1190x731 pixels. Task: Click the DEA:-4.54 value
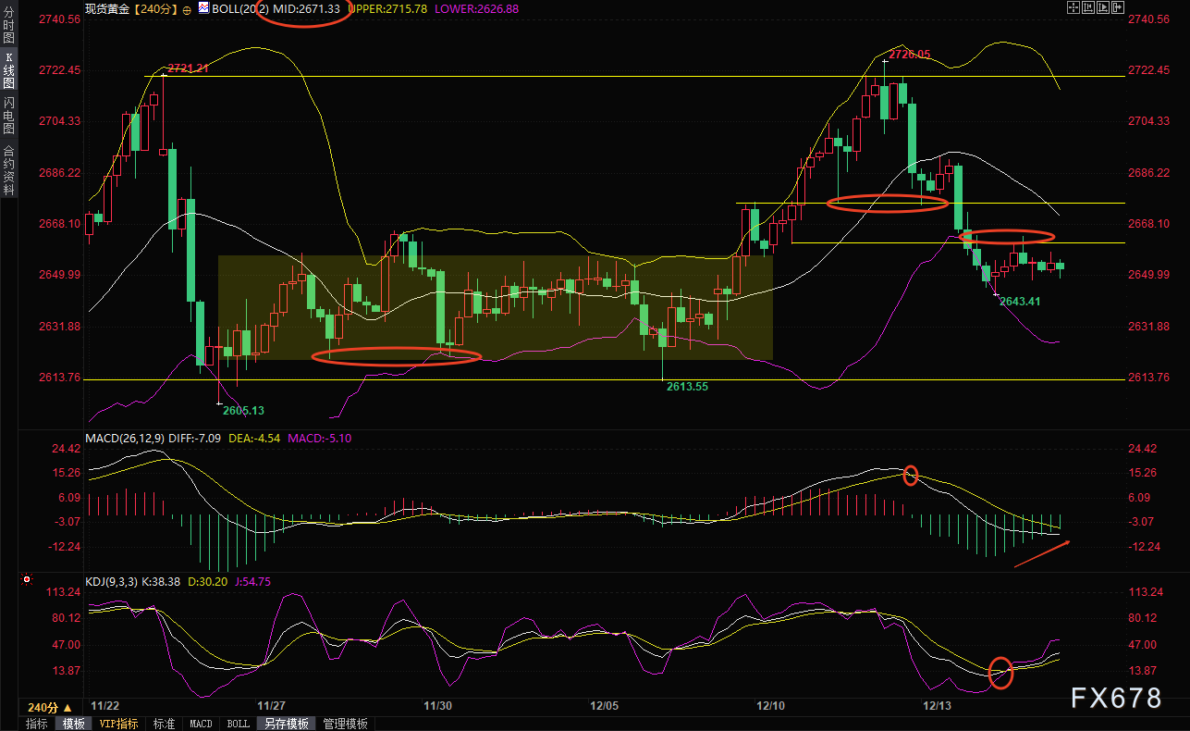click(x=255, y=438)
